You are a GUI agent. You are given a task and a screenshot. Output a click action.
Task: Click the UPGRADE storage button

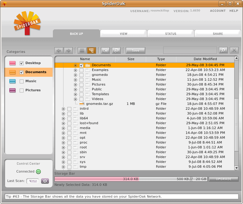click(224, 179)
